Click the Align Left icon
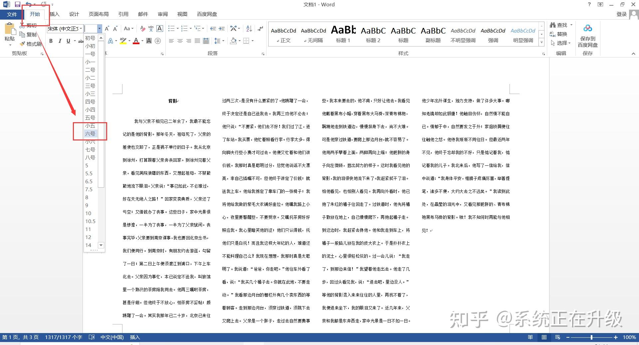Screen dimensions: 639x345 point(171,41)
